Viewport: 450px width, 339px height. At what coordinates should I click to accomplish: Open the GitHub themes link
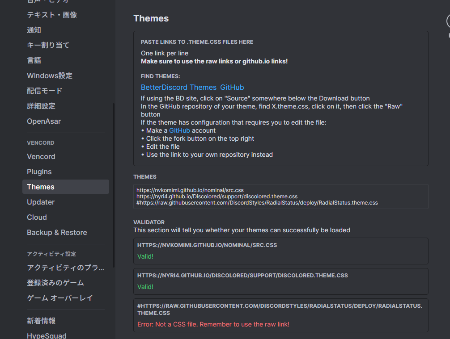pyautogui.click(x=232, y=87)
